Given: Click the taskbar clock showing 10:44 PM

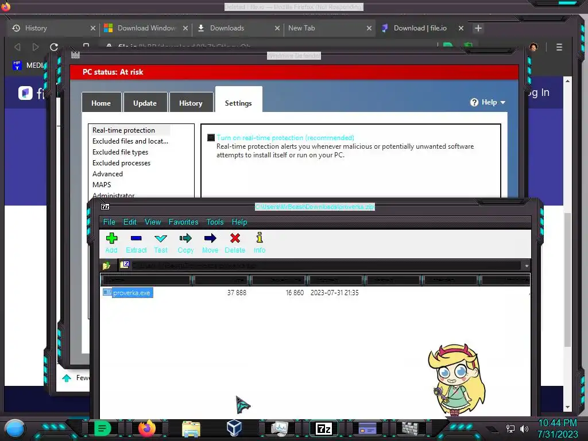Looking at the screenshot, I should click(557, 423).
